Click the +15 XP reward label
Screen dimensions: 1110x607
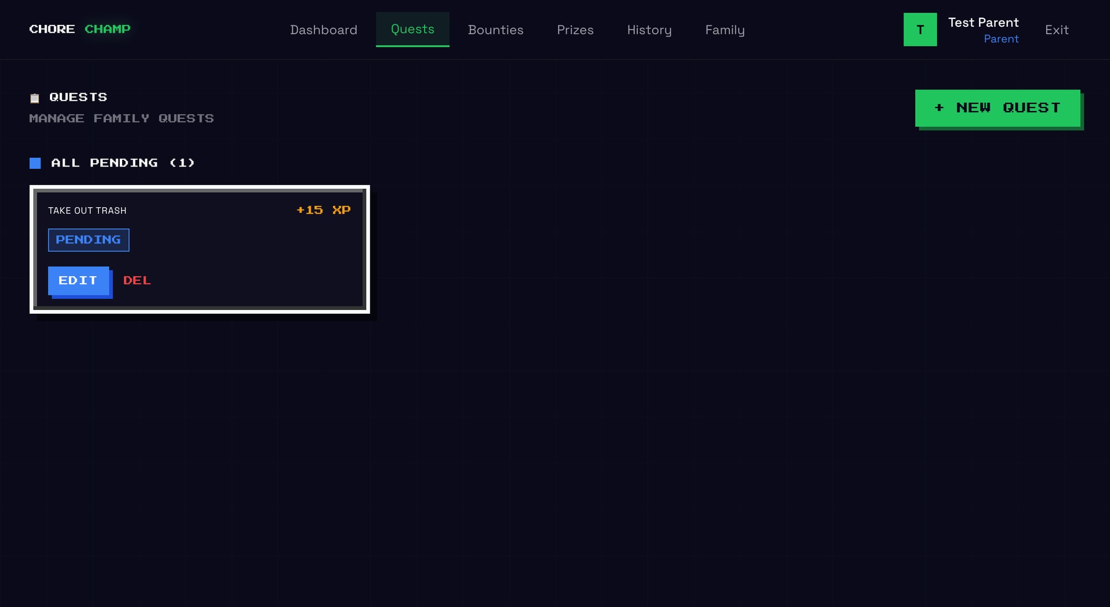click(x=323, y=210)
